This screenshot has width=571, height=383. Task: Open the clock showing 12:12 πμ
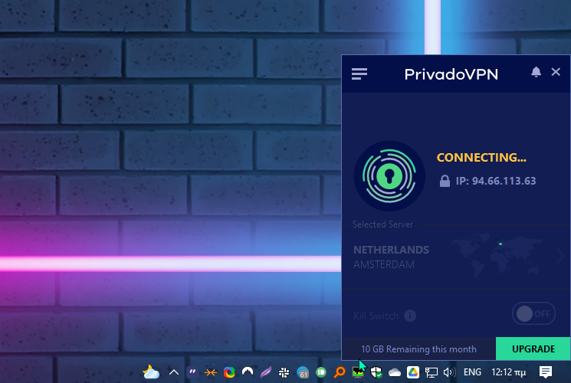(x=509, y=372)
